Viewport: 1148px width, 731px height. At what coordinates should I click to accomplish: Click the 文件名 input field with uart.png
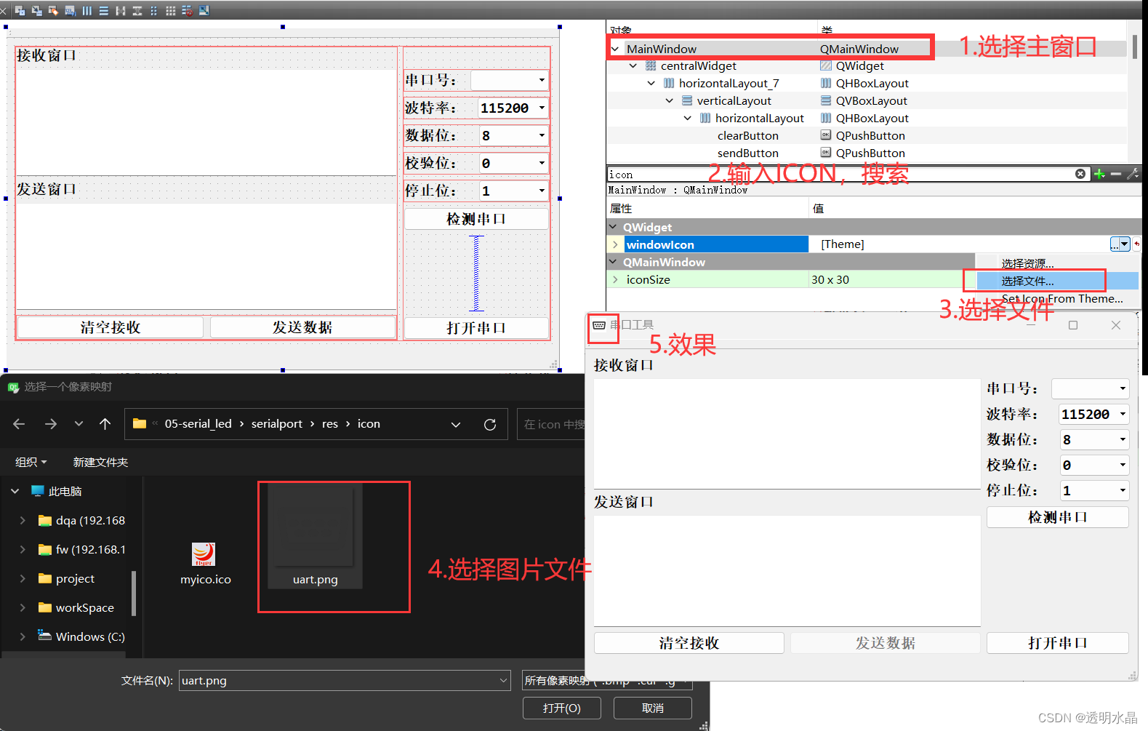345,680
